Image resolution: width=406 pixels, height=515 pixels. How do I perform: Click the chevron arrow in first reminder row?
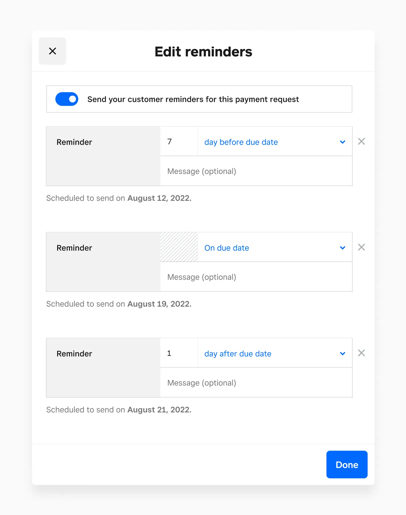342,142
